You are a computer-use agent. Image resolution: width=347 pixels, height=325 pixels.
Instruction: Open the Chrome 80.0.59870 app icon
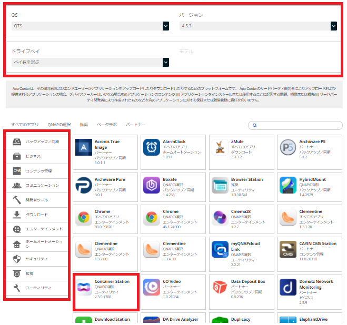pyautogui.click(x=84, y=217)
